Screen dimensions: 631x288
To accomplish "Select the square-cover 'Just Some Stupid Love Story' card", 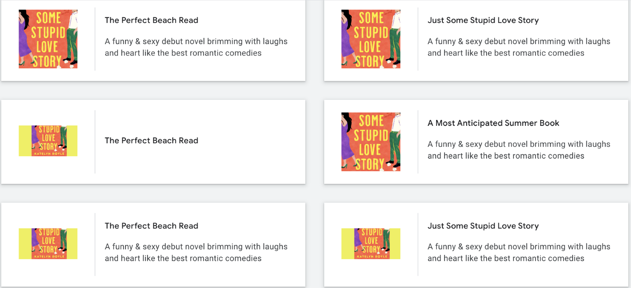I will pos(513,71).
